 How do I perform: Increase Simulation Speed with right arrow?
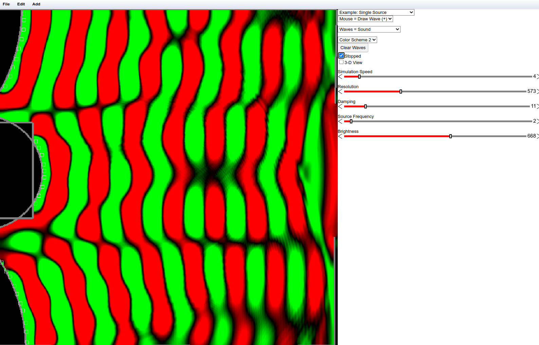(538, 77)
